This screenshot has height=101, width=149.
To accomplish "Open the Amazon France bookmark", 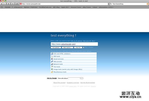I will tap(76, 7).
